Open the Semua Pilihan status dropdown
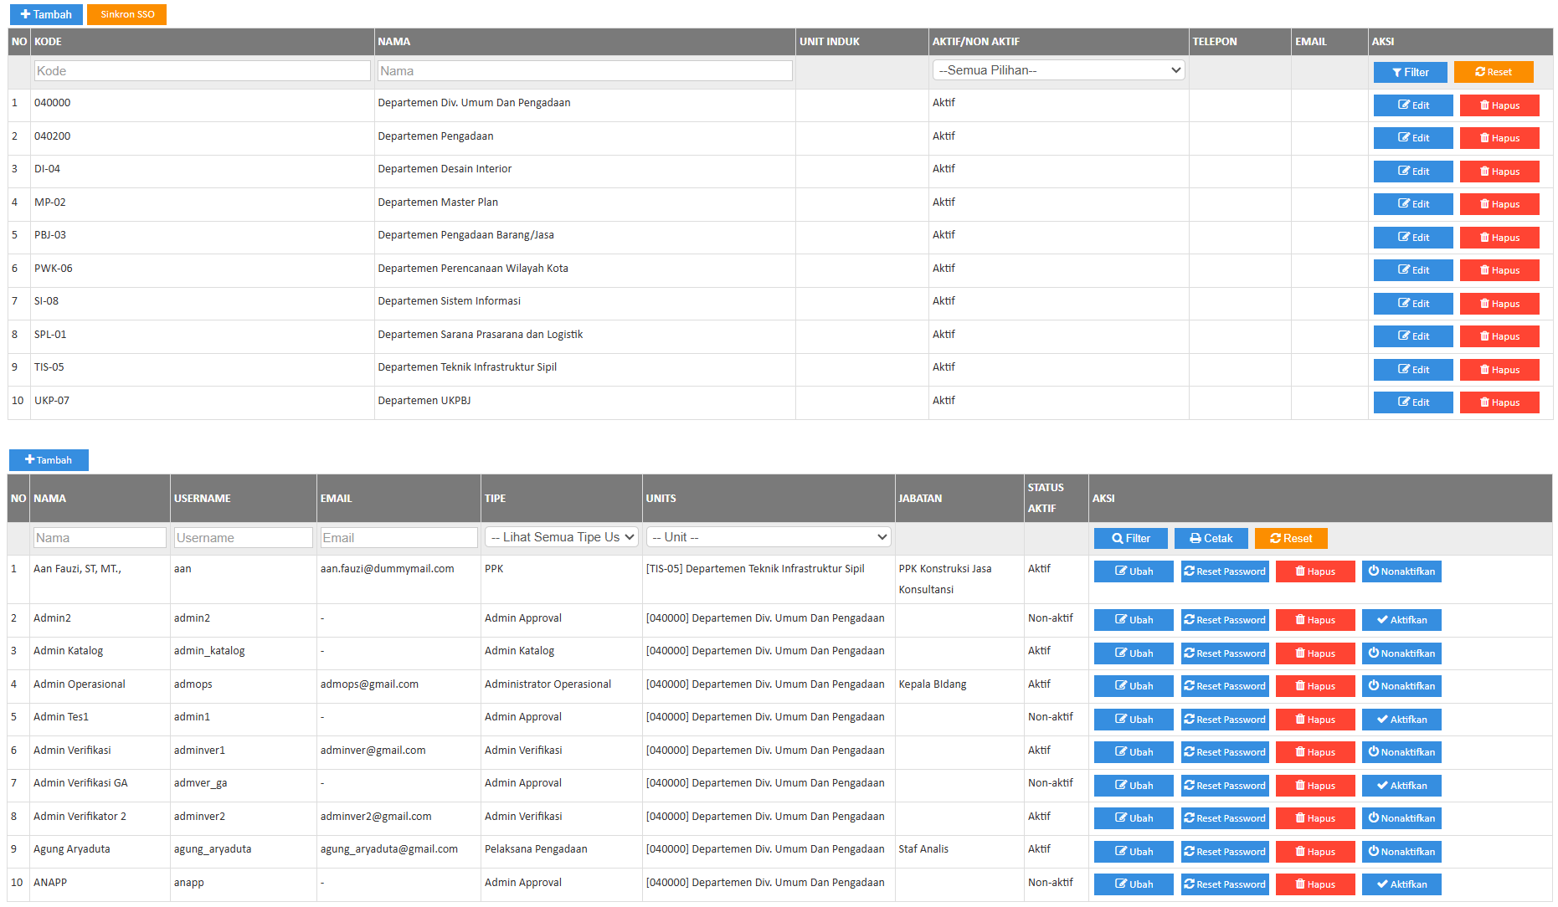This screenshot has height=907, width=1558. coord(1058,70)
